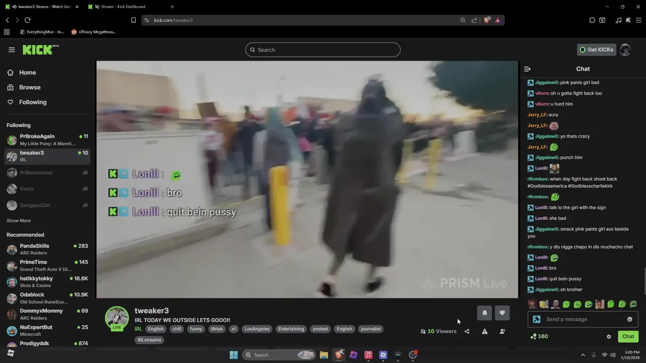
Task: Open EverythingMoe bookmark
Action: (x=42, y=32)
